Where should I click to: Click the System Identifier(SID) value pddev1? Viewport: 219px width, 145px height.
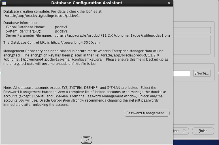coord(61,31)
